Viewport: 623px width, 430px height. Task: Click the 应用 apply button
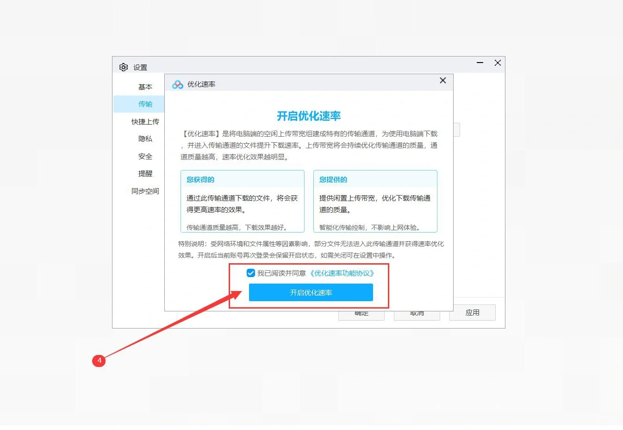[x=472, y=312]
